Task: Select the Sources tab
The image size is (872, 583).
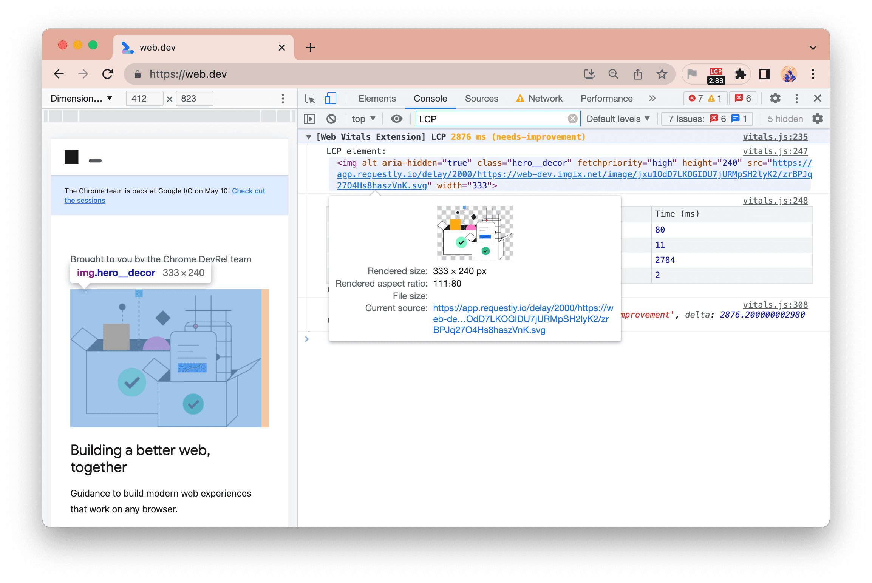Action: [482, 99]
